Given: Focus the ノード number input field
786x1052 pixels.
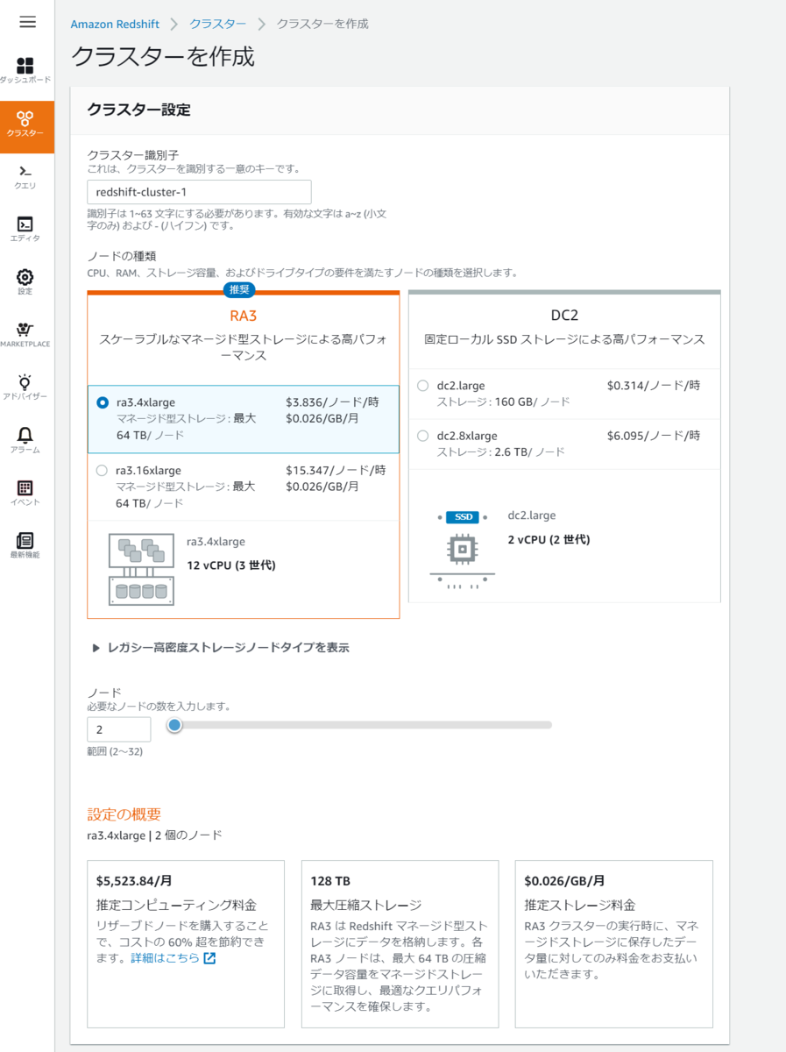Looking at the screenshot, I should tap(119, 729).
